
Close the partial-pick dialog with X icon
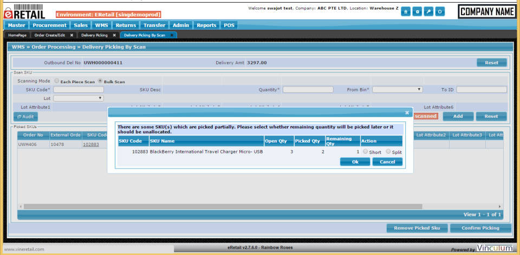(407, 112)
